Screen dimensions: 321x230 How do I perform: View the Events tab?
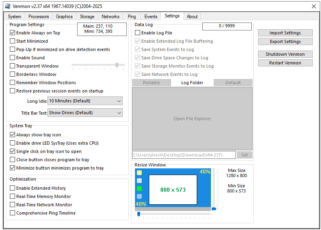tap(151, 17)
